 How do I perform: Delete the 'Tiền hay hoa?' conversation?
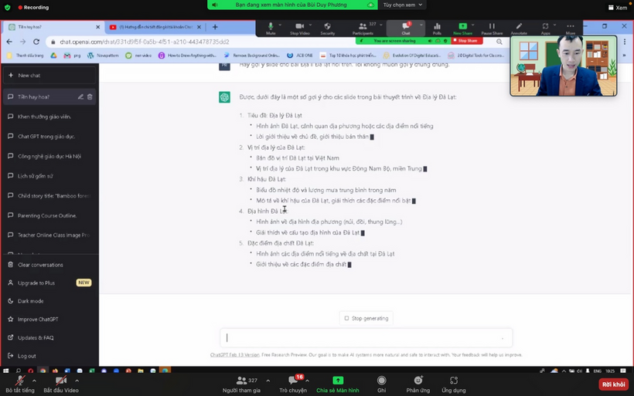point(90,97)
